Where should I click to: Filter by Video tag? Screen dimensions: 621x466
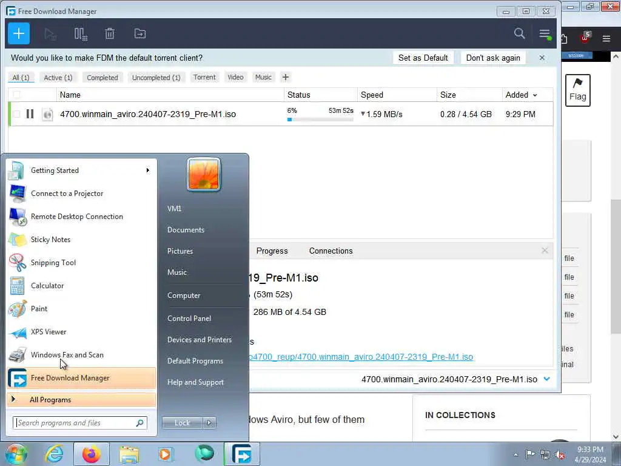point(236,77)
